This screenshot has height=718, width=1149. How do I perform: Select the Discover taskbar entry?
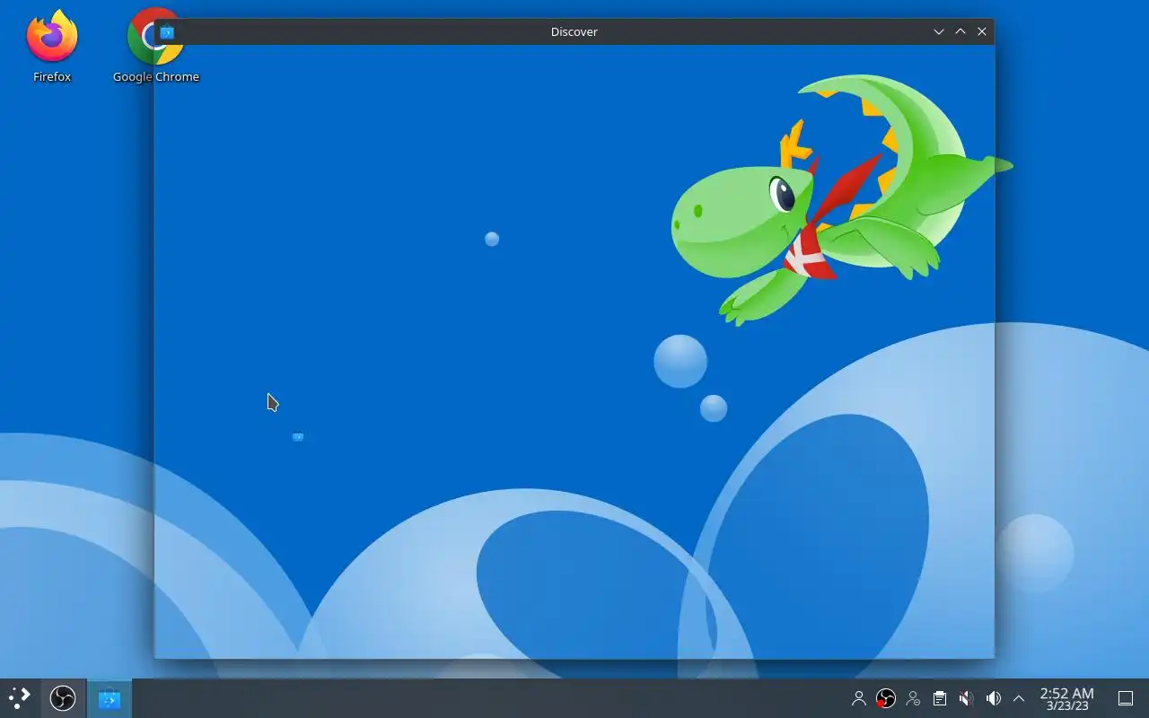pos(110,698)
